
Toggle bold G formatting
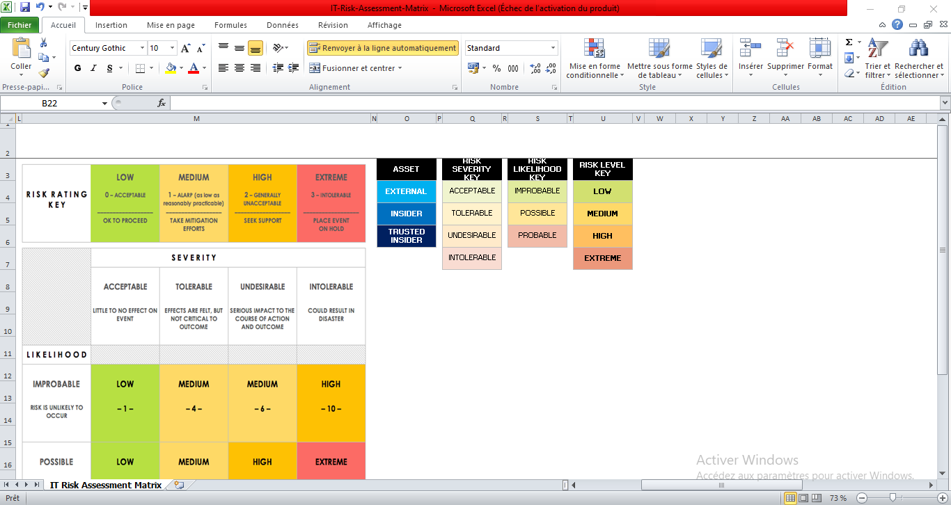(77, 68)
